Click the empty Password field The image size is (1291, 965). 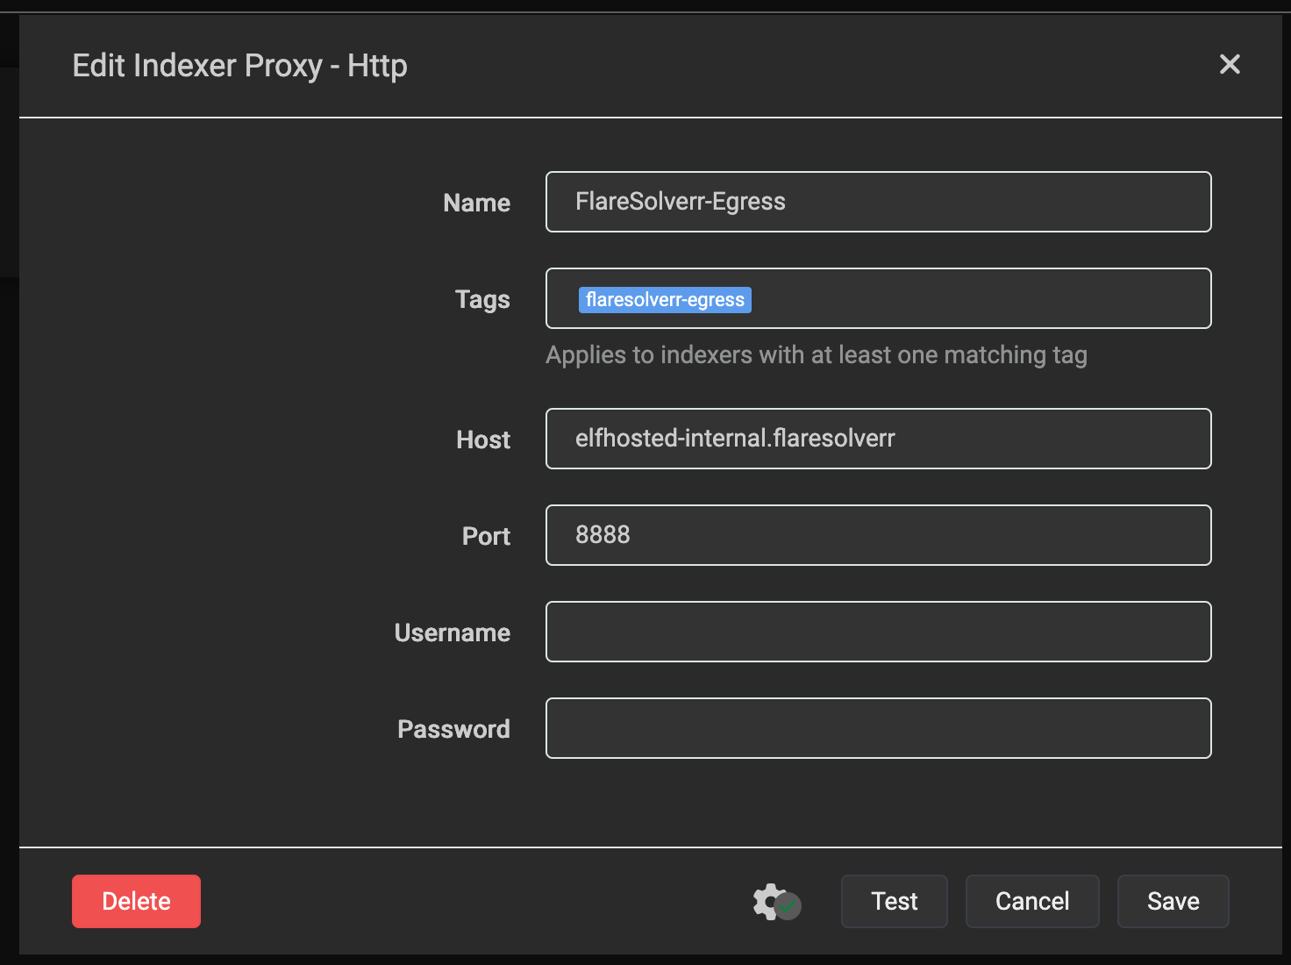(878, 728)
